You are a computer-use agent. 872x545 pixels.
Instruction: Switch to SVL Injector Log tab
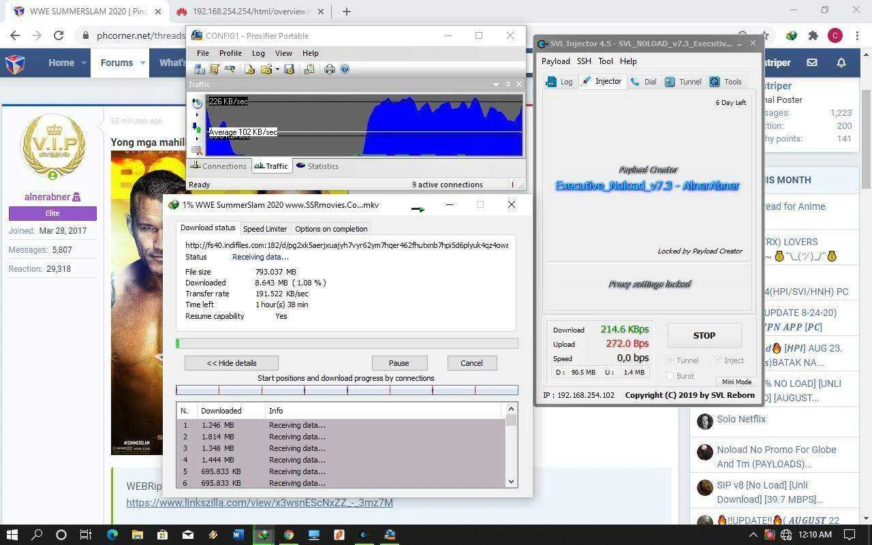(560, 82)
